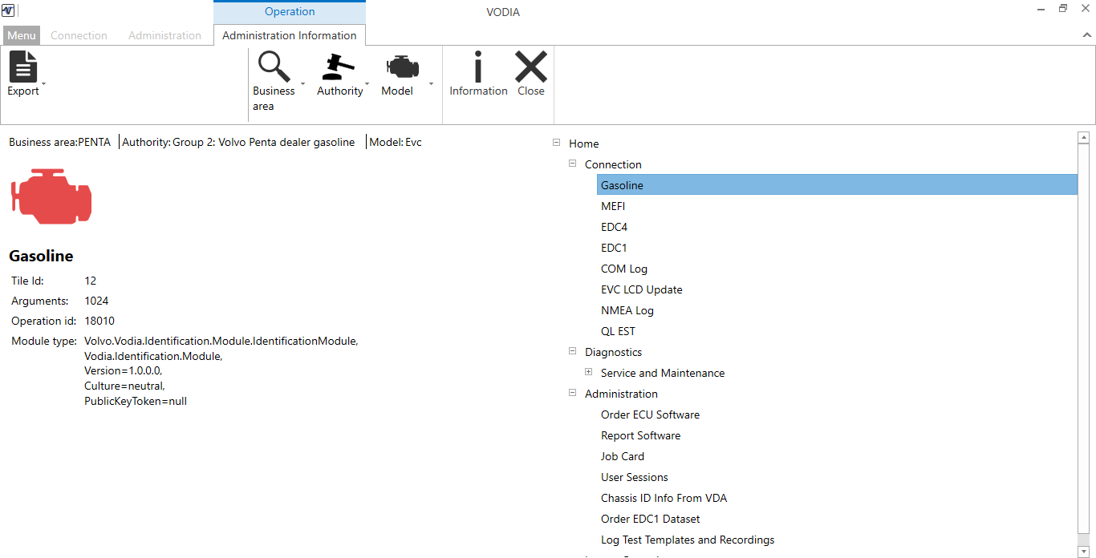Collapse the Connection tree branch
Image resolution: width=1096 pixels, height=558 pixels.
[x=572, y=163]
